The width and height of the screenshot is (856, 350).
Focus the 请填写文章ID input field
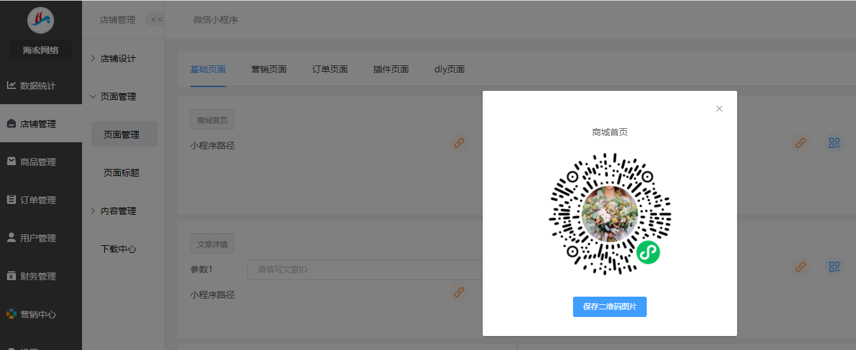click(365, 270)
